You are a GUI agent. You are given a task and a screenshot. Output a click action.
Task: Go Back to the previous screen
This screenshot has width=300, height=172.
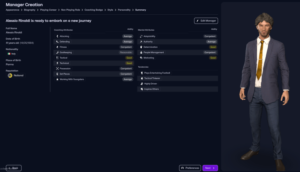13,168
